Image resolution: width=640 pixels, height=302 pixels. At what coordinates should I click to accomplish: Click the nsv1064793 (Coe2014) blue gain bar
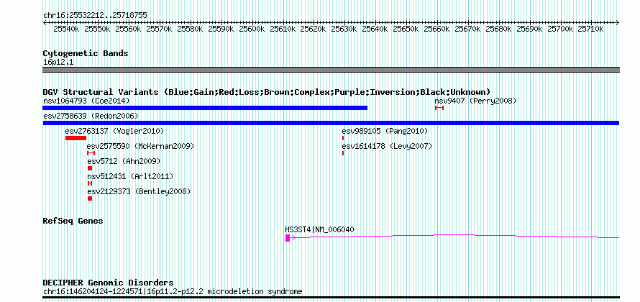click(205, 108)
